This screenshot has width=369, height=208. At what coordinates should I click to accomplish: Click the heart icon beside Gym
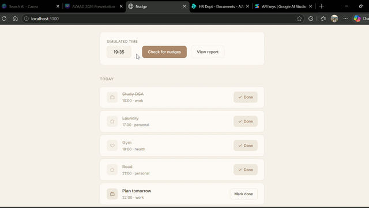[x=112, y=146]
